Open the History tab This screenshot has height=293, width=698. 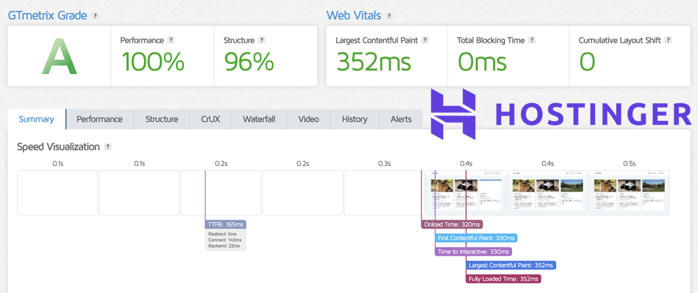(354, 119)
